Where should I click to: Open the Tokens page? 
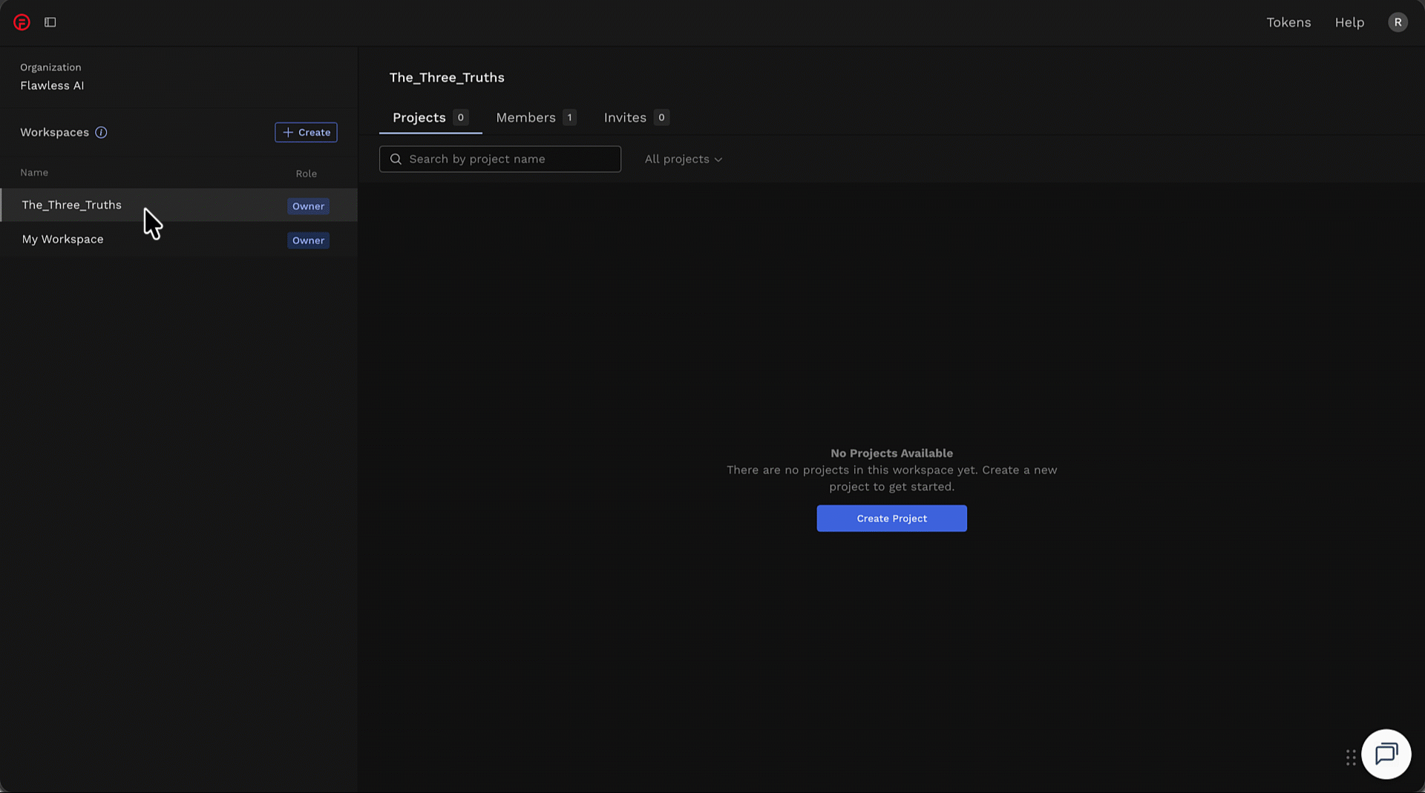(1288, 22)
